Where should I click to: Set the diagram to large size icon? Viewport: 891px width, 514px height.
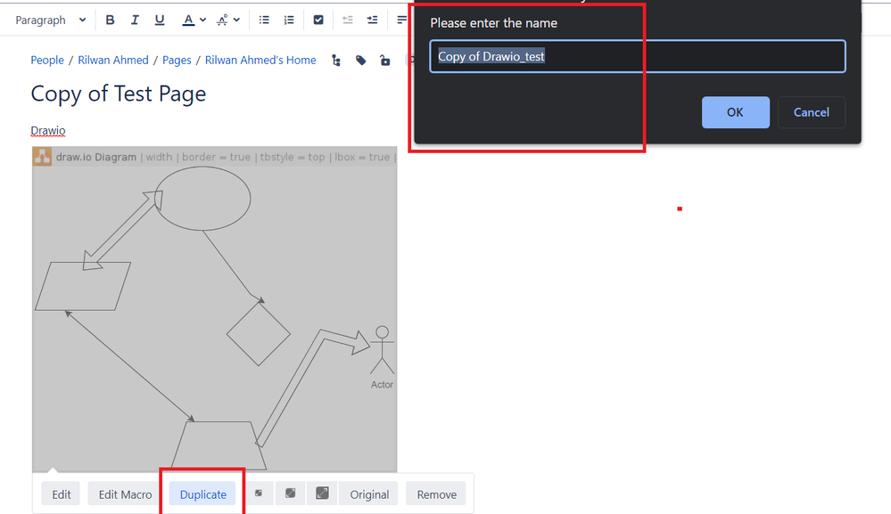pos(322,494)
